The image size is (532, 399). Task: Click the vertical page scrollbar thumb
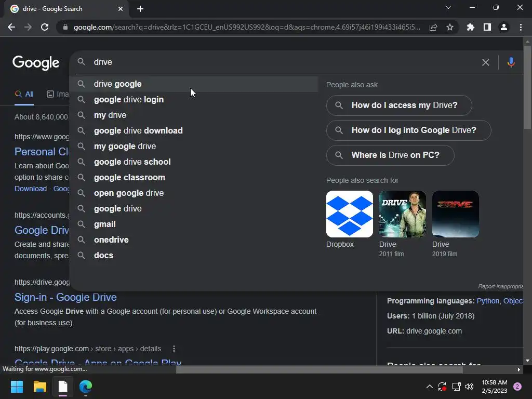[527, 87]
